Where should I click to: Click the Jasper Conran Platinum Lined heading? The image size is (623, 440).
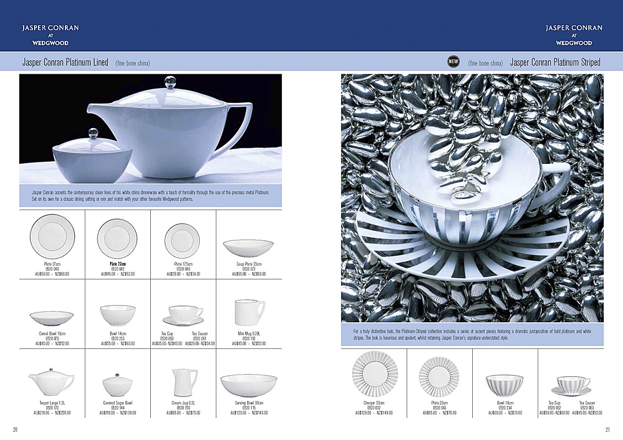click(65, 62)
